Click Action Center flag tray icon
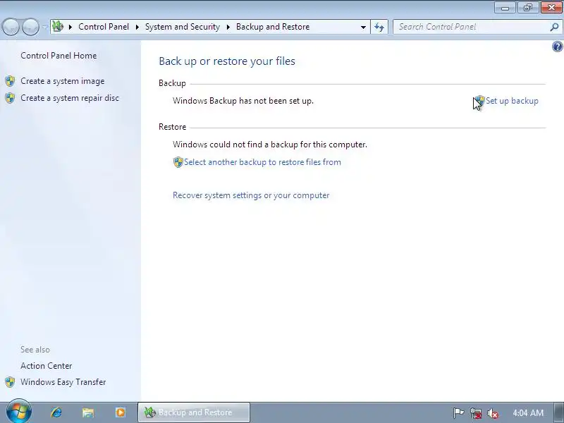Screen dimensions: 564x423 (x=458, y=413)
